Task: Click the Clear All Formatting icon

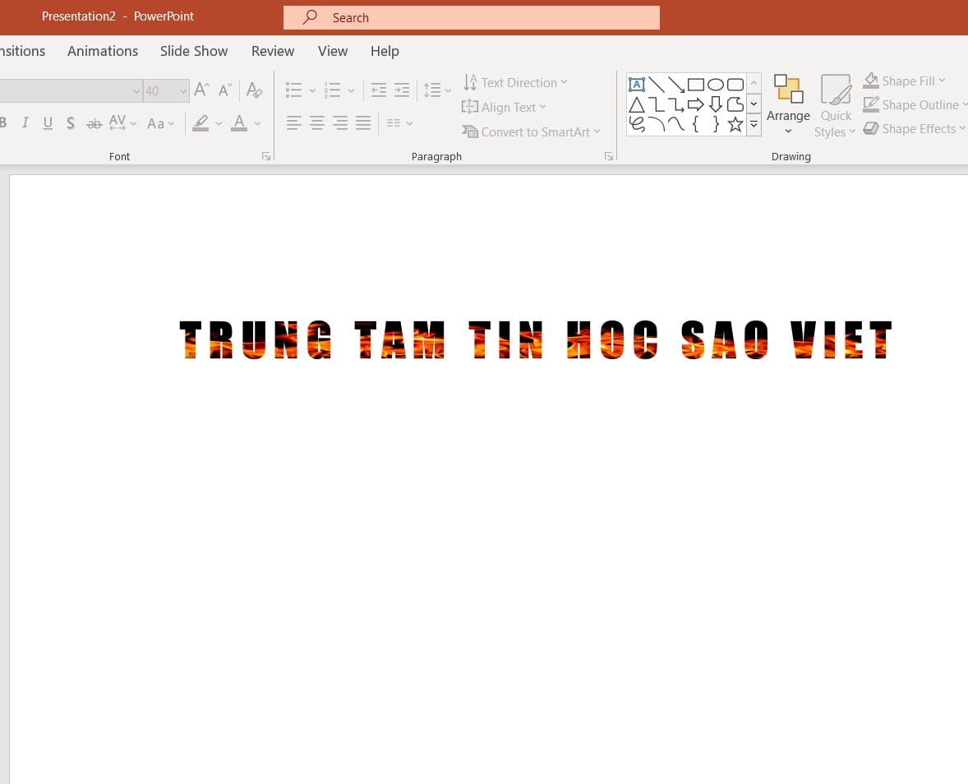Action: tap(254, 90)
